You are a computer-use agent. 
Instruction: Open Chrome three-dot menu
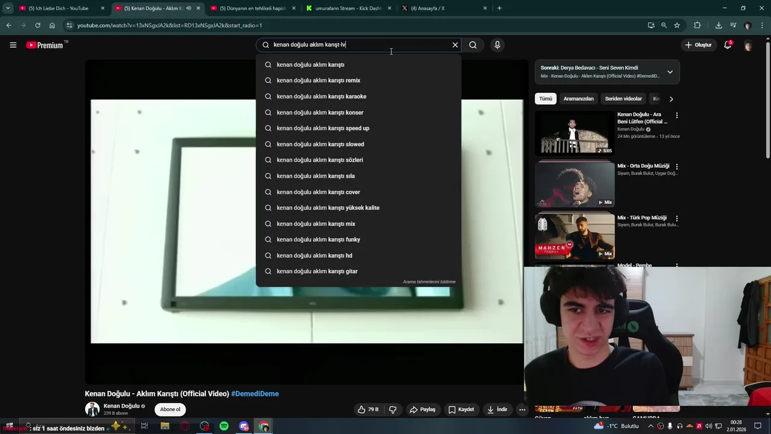pyautogui.click(x=763, y=25)
